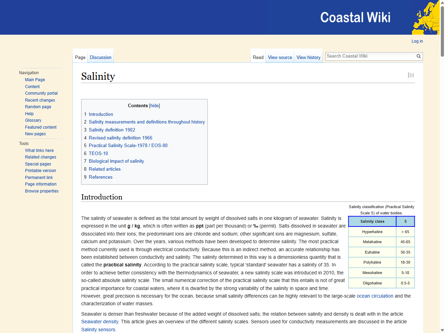The height and width of the screenshot is (333, 445).
Task: Open Page information link
Action: tap(41, 184)
